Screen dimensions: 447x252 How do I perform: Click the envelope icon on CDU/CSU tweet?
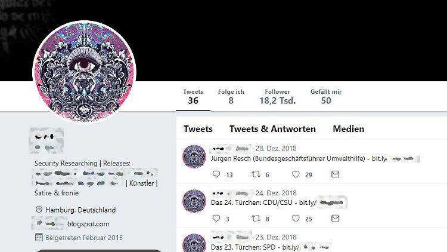tap(335, 219)
